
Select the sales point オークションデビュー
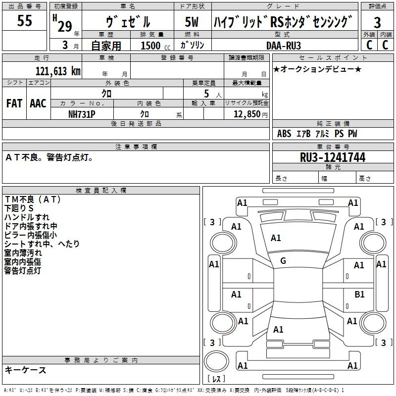coord(317,69)
